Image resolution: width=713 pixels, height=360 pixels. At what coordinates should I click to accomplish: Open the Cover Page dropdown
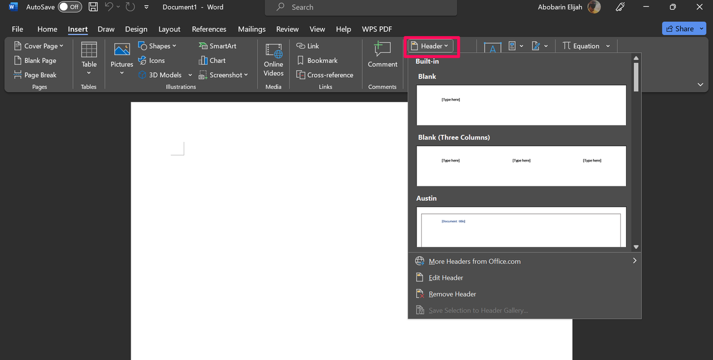(x=39, y=46)
